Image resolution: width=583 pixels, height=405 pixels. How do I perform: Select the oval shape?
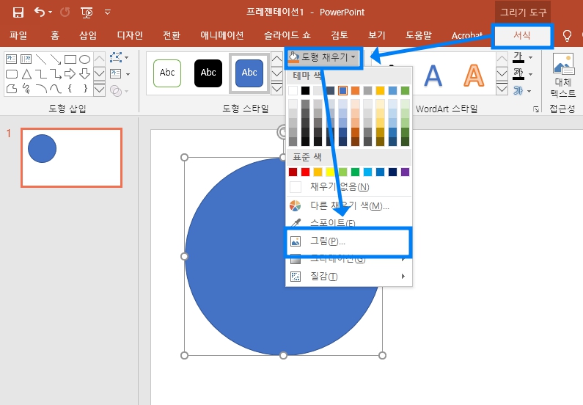coord(85,59)
